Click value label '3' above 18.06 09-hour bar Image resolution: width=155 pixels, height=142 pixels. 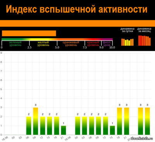[36, 105]
